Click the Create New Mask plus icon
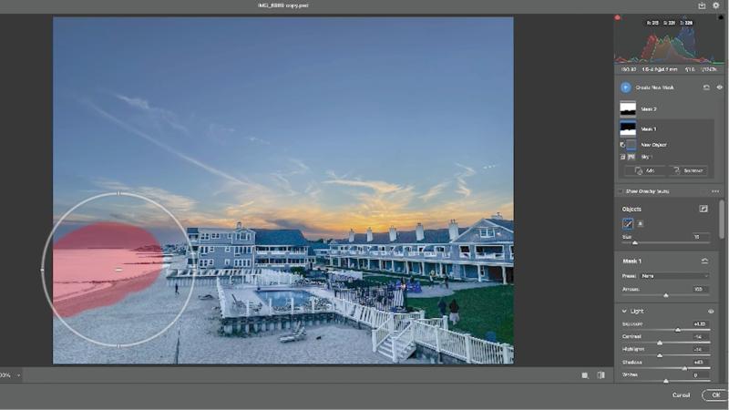This screenshot has width=729, height=410. tap(626, 87)
